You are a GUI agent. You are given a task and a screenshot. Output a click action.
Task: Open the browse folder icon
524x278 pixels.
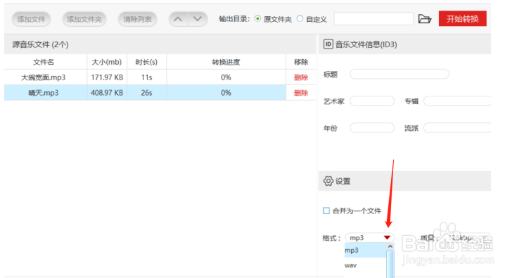coord(425,19)
